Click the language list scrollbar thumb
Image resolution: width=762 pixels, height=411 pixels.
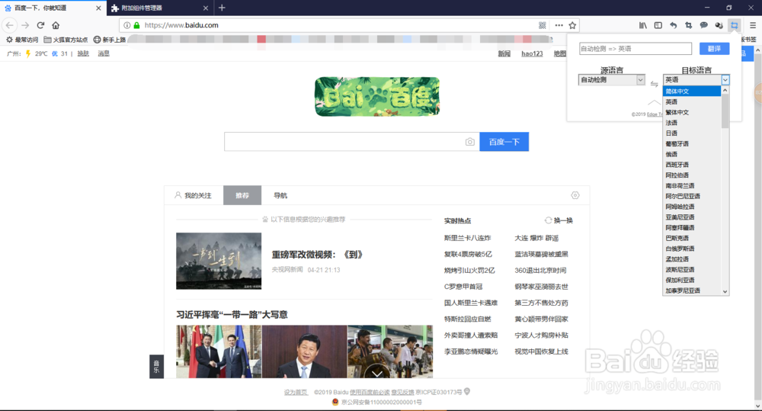pyautogui.click(x=725, y=111)
